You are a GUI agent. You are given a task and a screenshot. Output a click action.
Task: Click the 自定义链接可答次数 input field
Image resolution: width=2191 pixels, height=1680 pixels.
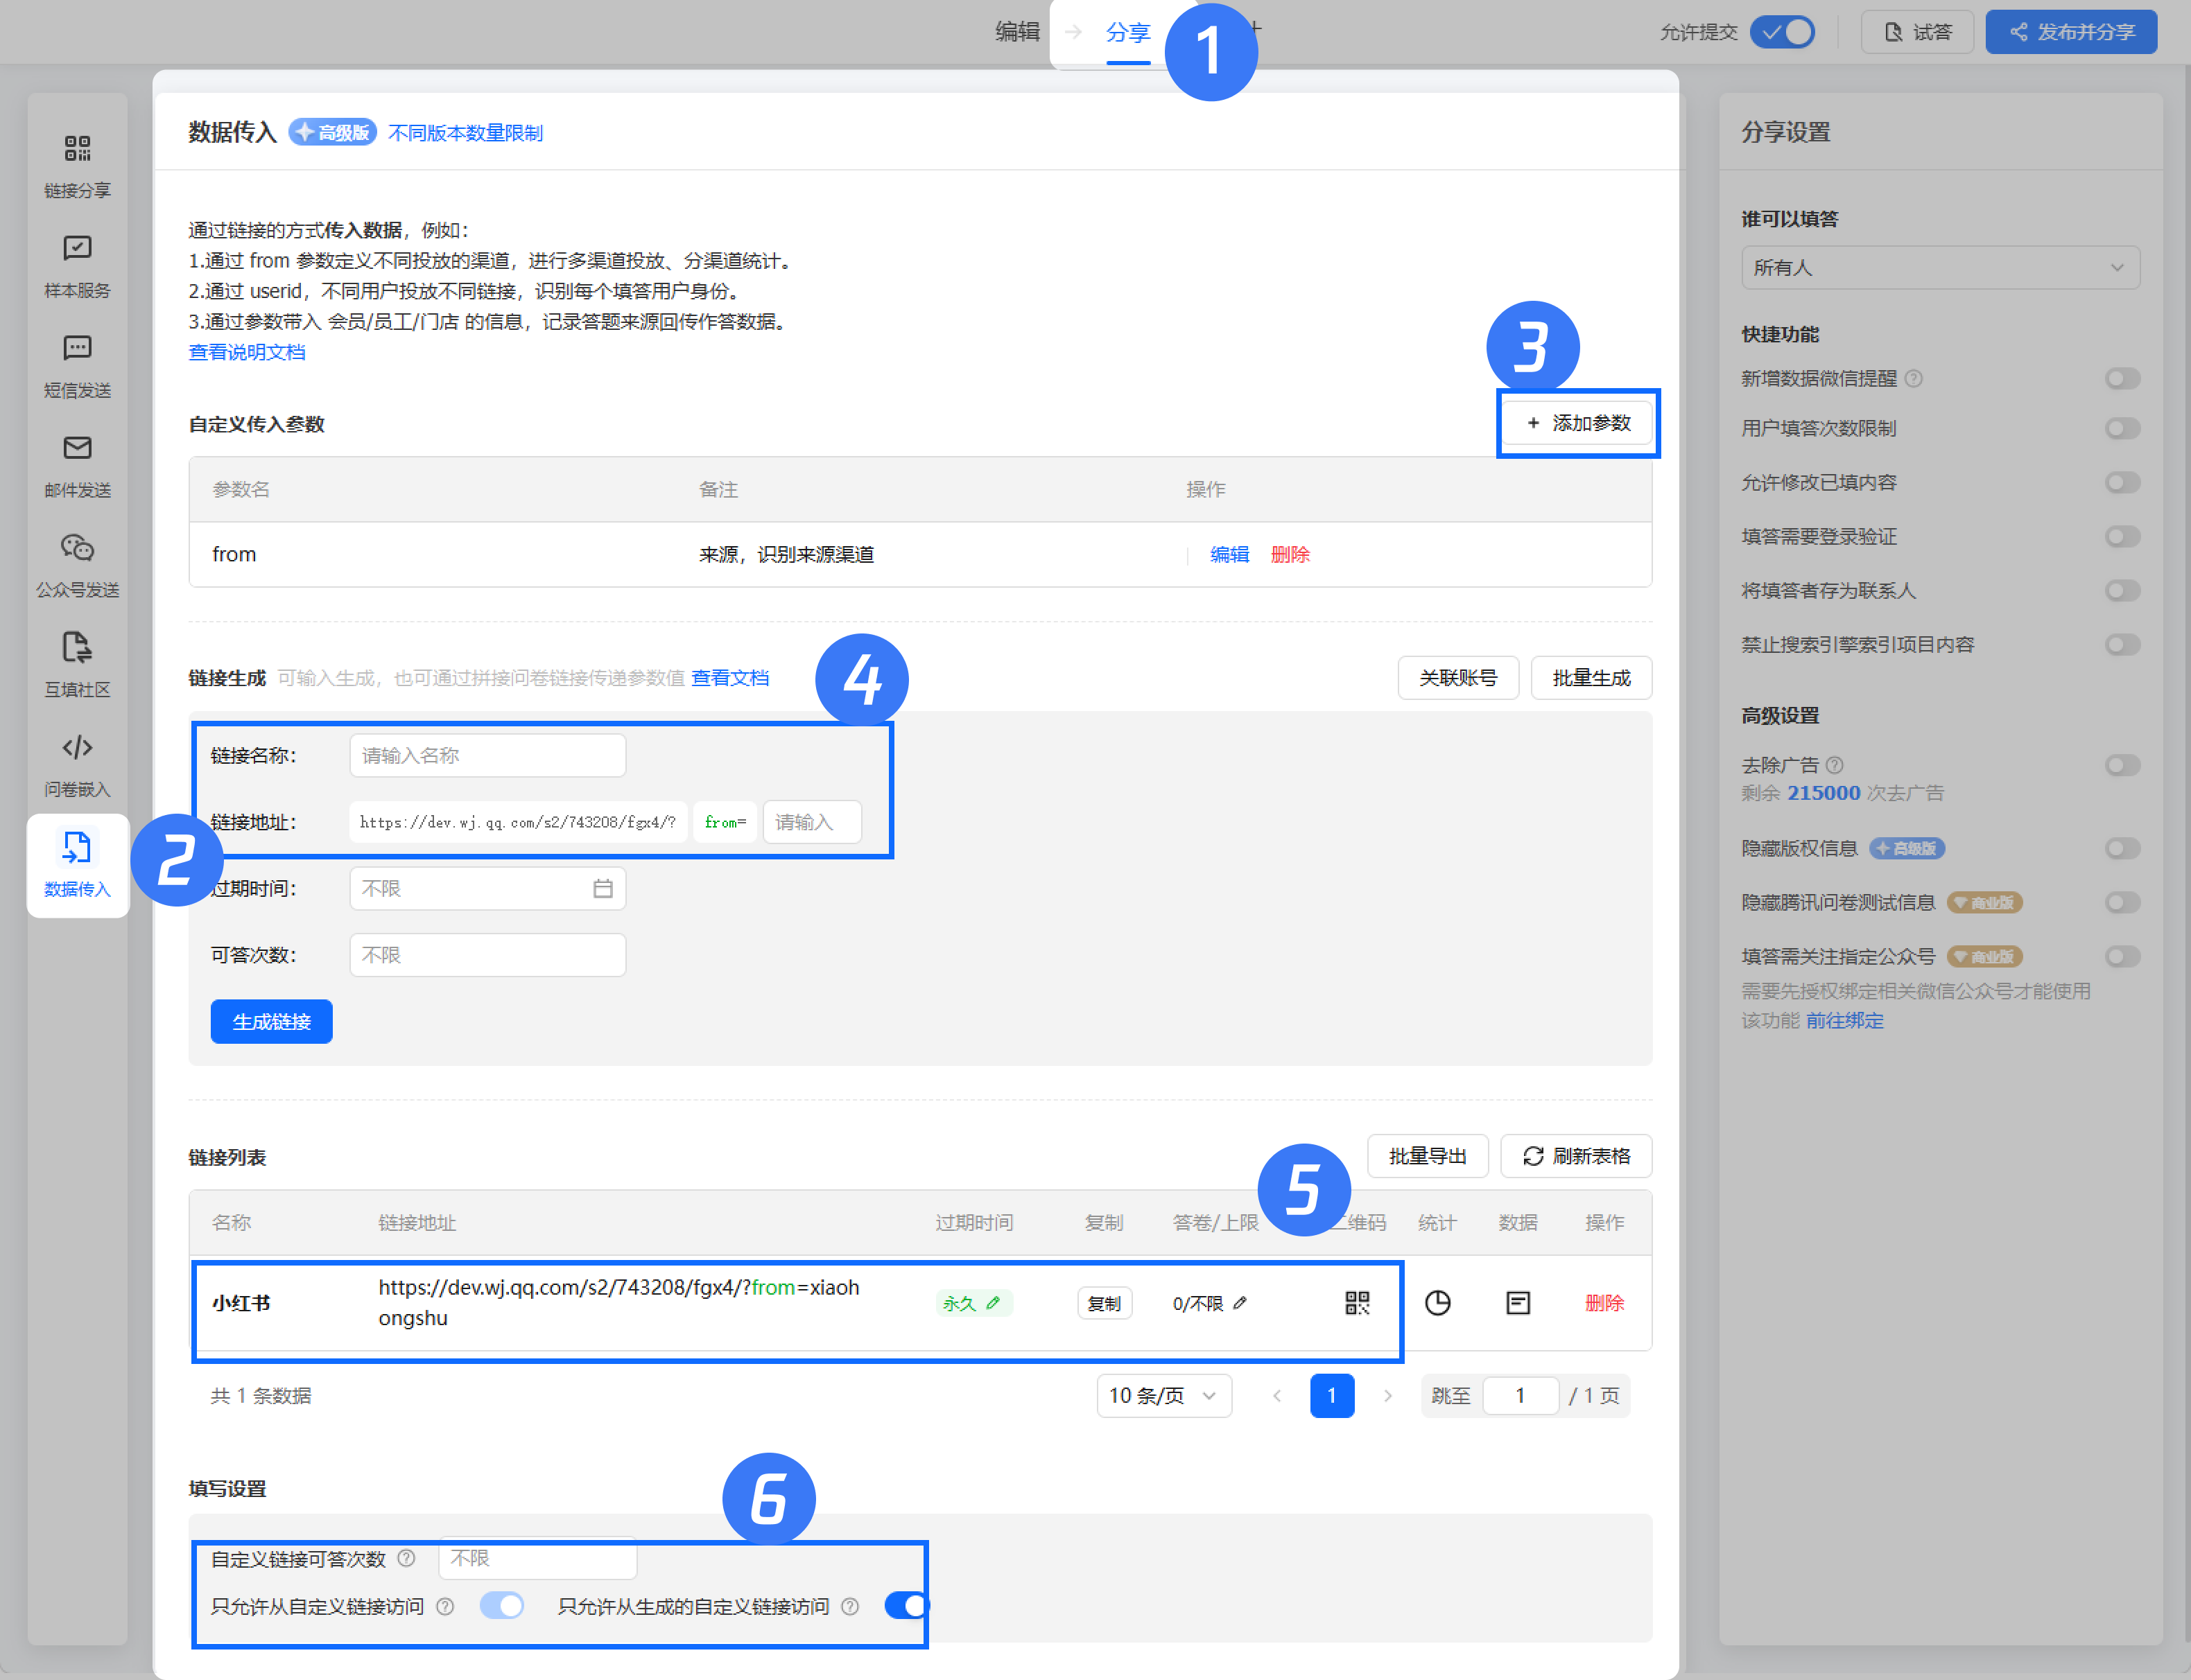tap(537, 1558)
